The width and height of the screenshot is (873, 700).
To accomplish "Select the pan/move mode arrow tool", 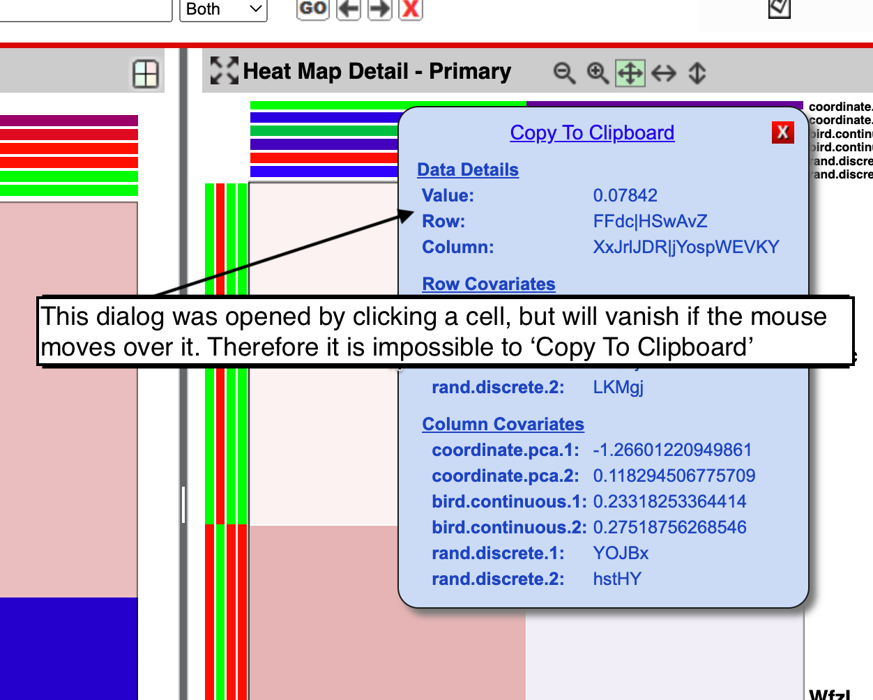I will [630, 73].
